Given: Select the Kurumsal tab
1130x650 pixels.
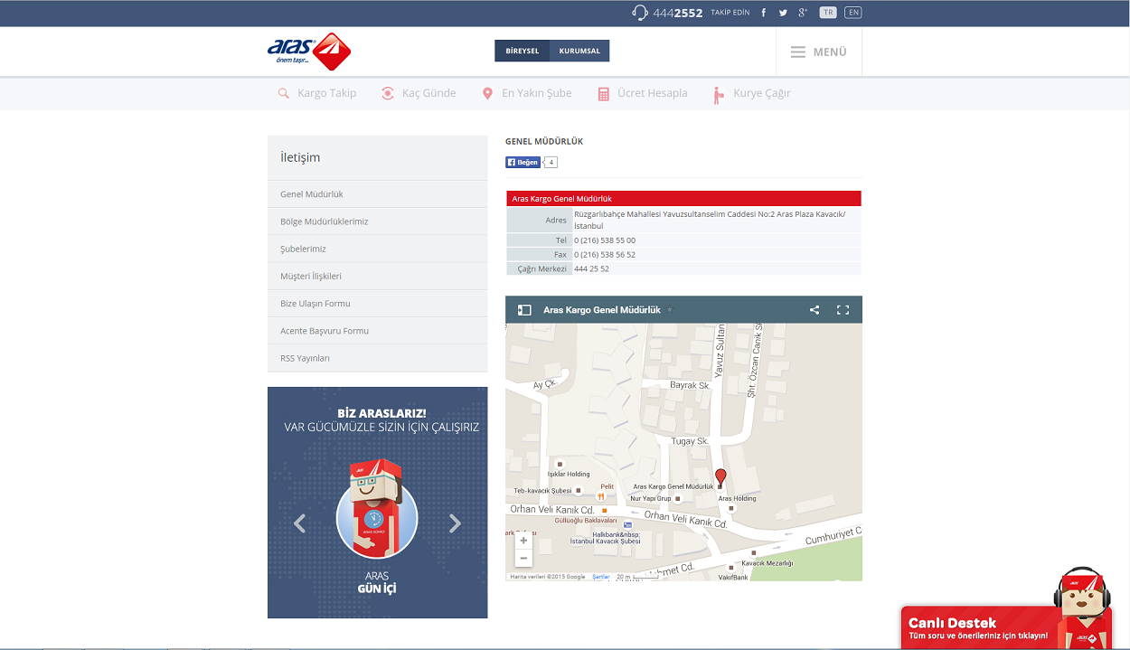Looking at the screenshot, I should (579, 51).
